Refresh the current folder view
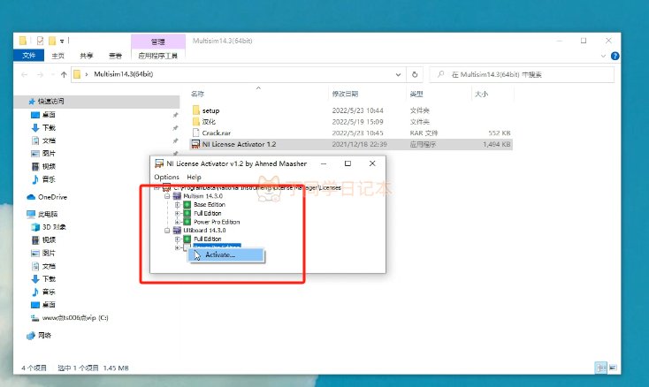 (x=415, y=74)
